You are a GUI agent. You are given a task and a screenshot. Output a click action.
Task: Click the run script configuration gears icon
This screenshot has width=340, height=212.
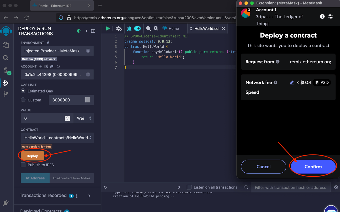119,28
